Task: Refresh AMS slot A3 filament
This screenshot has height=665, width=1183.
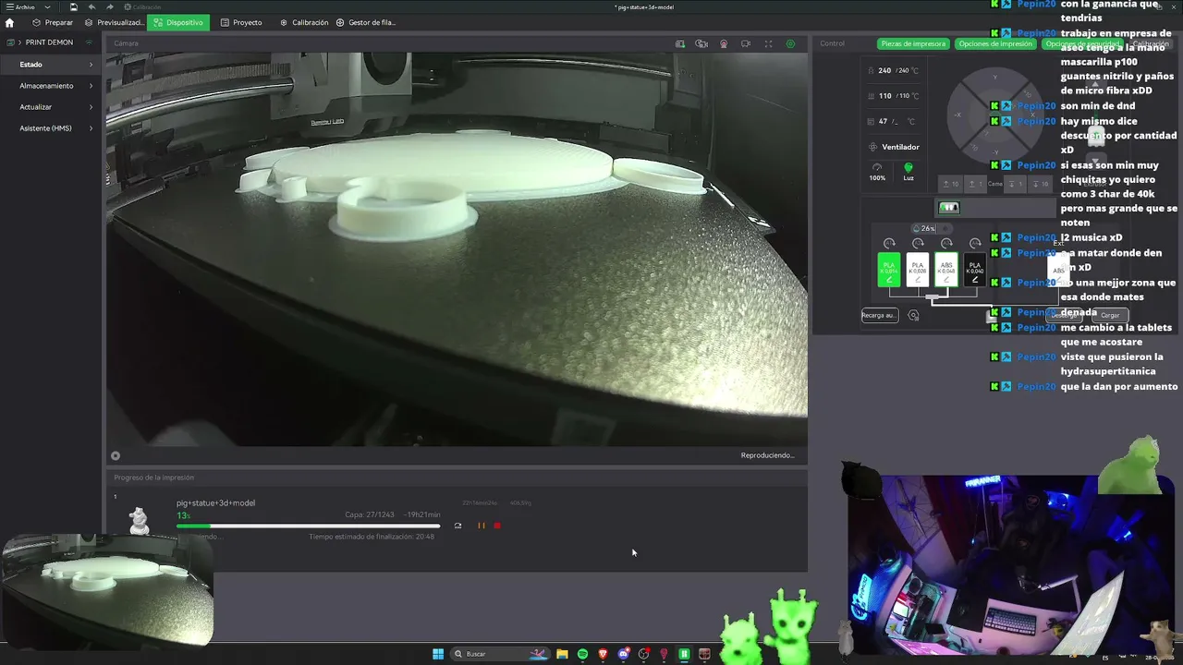Action: pos(946,244)
